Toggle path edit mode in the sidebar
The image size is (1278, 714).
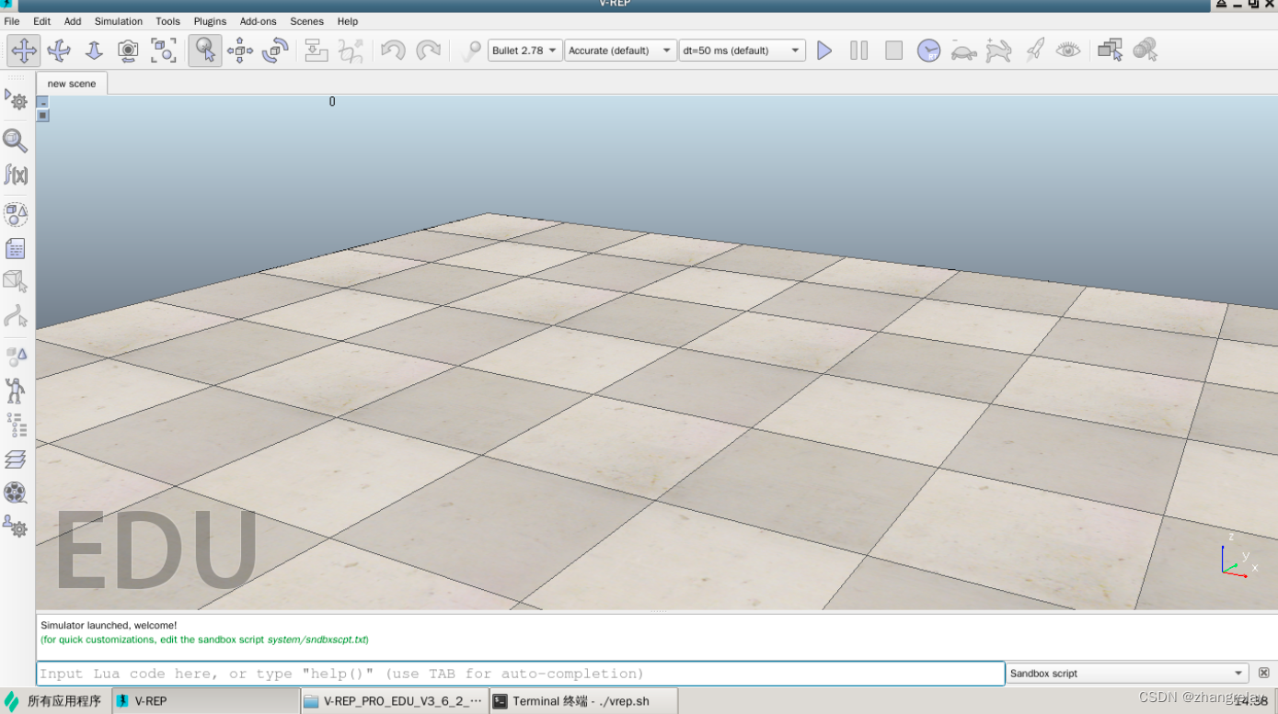click(x=16, y=316)
